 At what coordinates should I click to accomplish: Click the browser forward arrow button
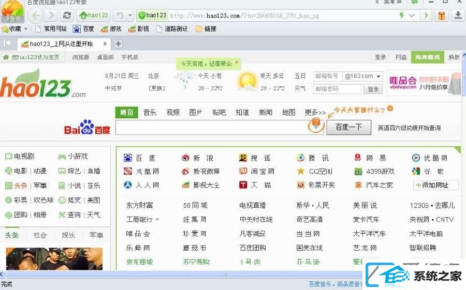(x=51, y=15)
